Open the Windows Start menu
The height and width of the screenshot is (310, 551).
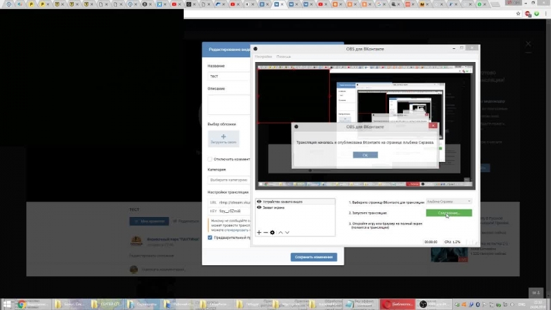(7, 304)
